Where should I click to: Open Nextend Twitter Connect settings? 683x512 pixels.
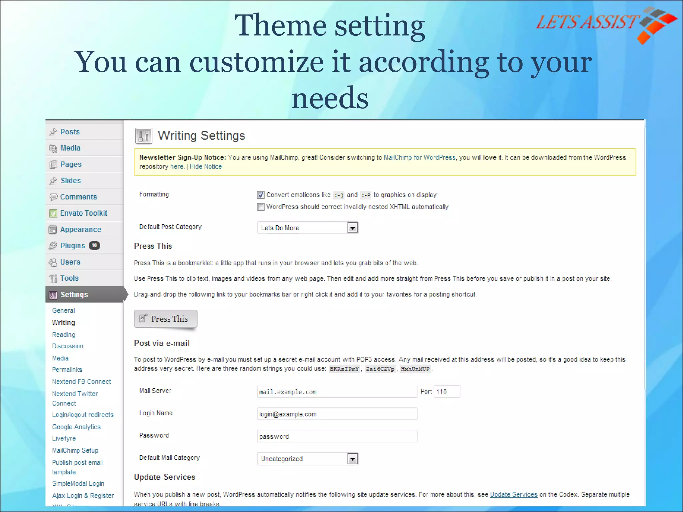point(75,398)
